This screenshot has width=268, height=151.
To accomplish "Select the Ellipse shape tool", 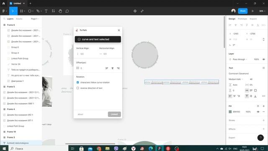I will (30, 11).
